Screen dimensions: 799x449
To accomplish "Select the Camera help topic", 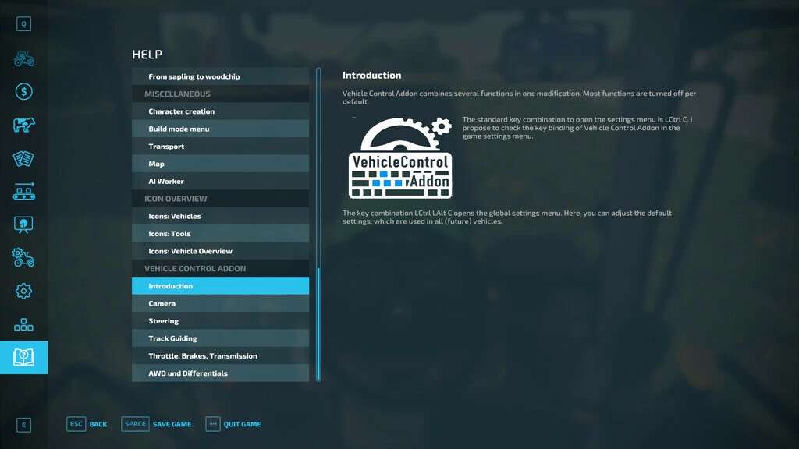I will 220,303.
